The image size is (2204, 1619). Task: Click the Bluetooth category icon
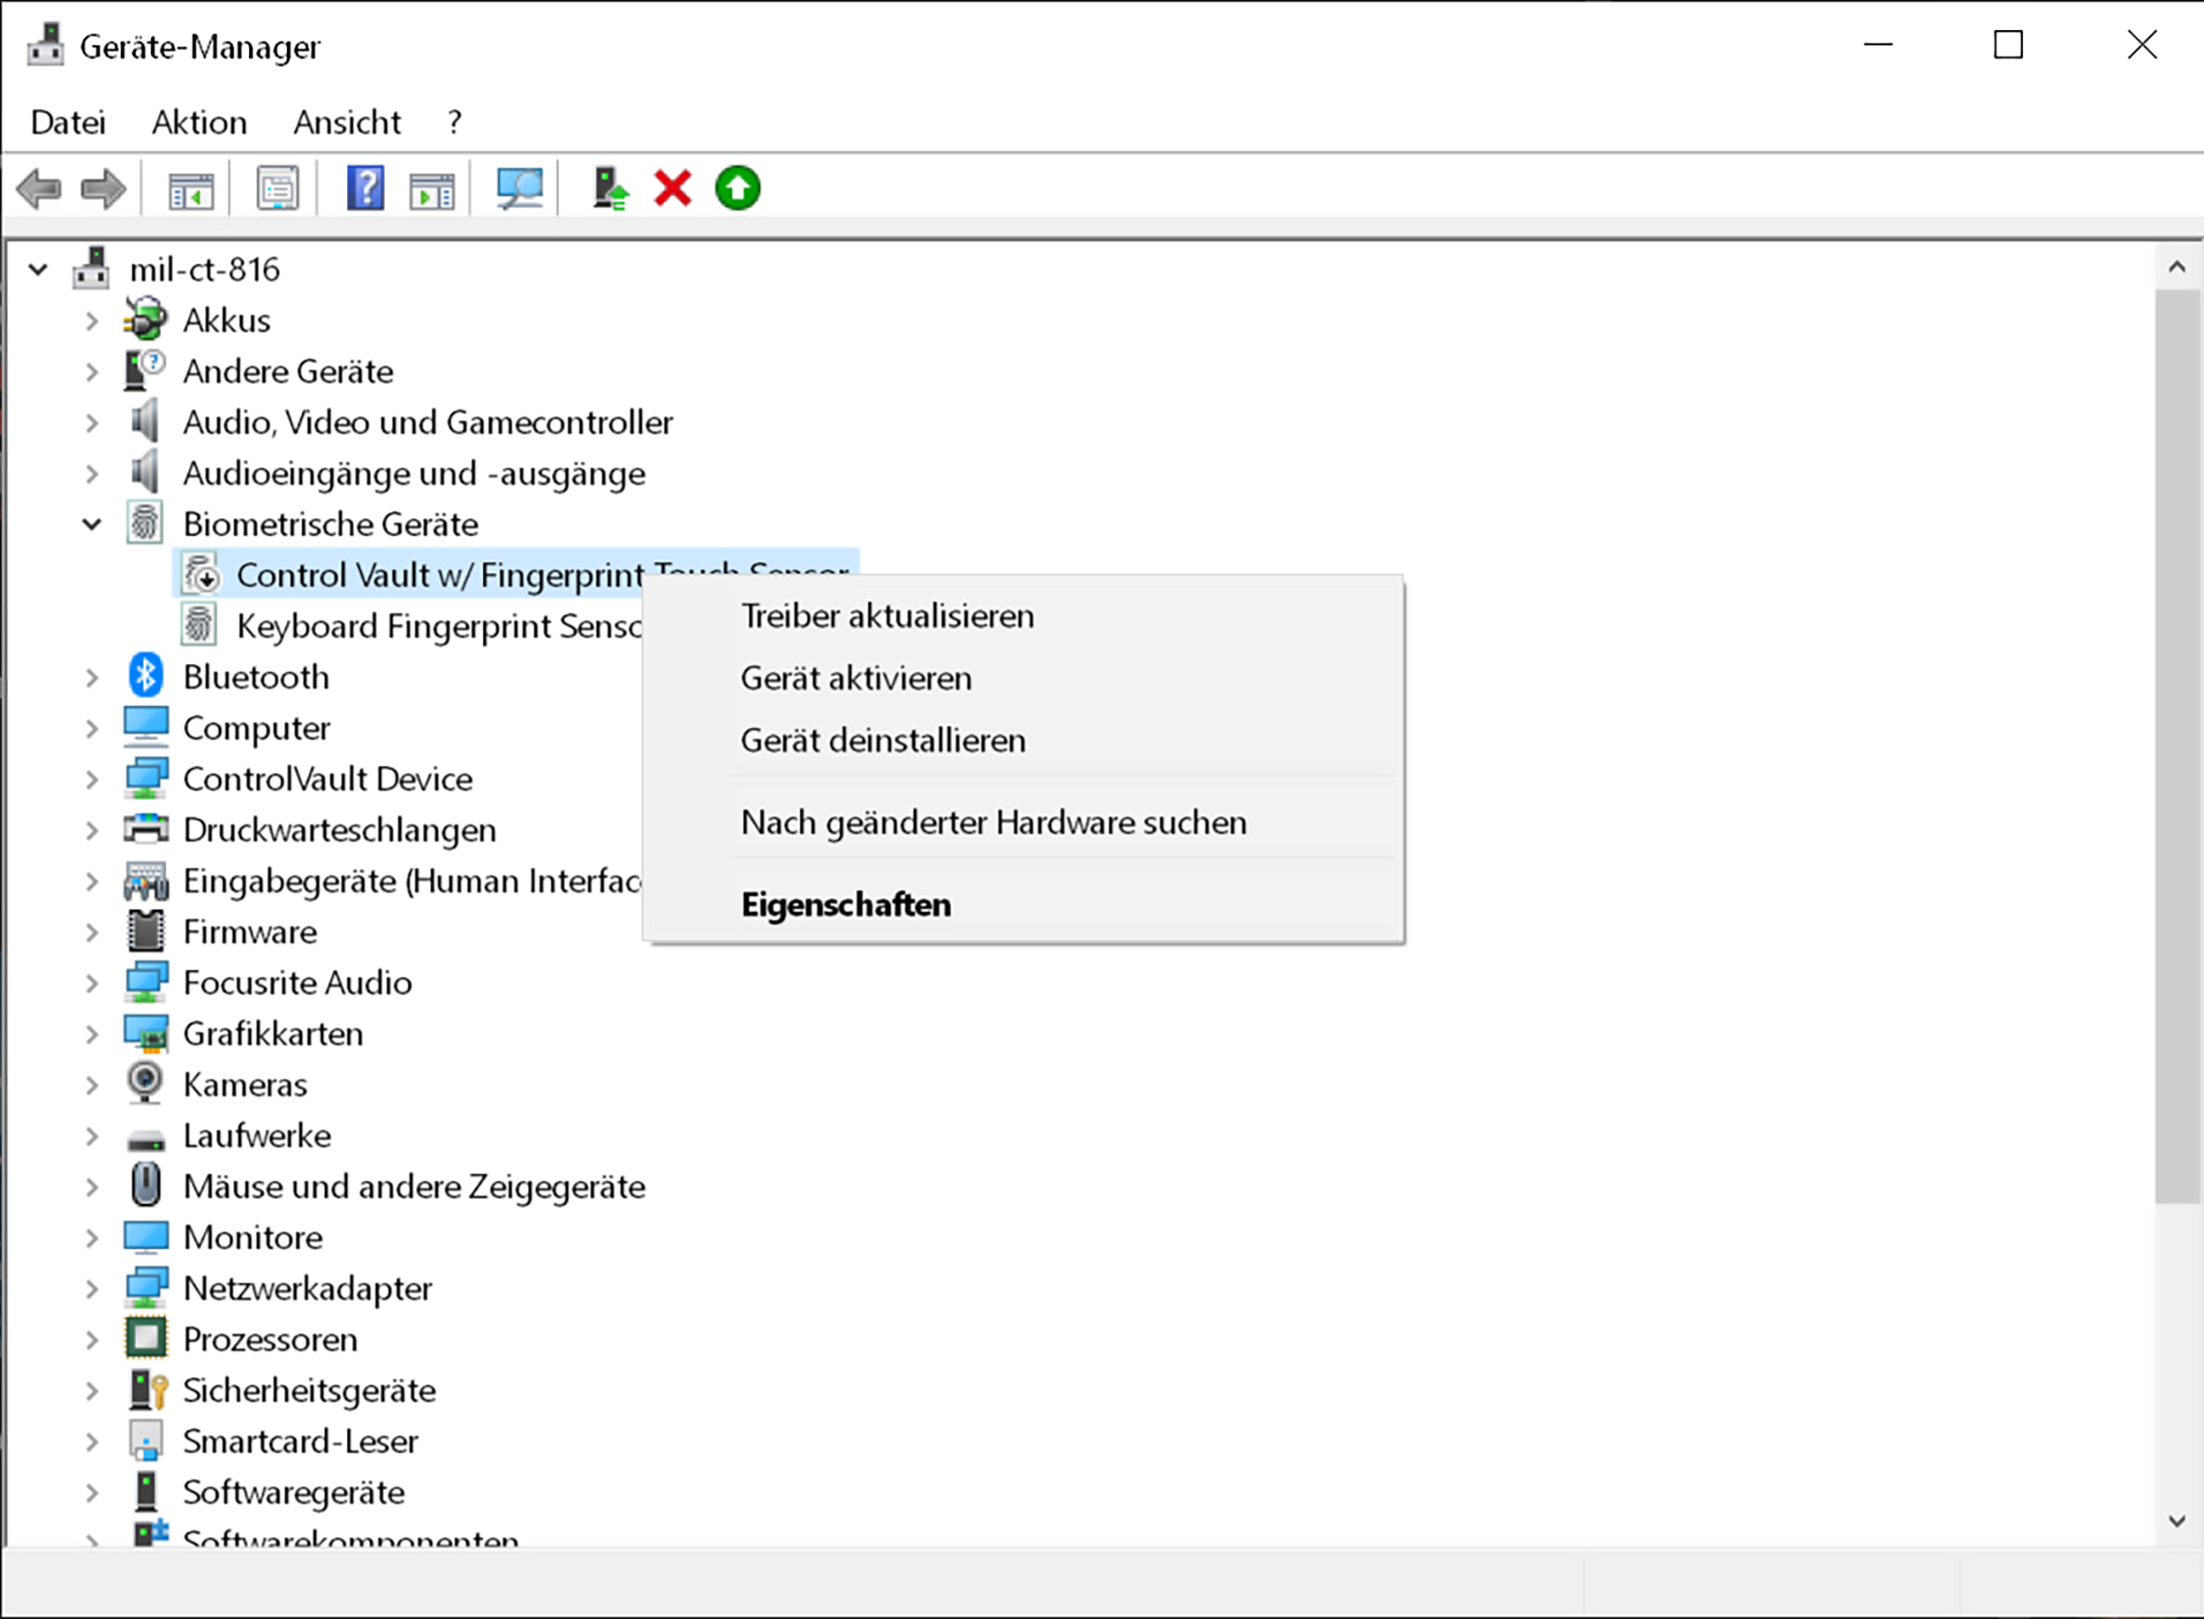(145, 676)
